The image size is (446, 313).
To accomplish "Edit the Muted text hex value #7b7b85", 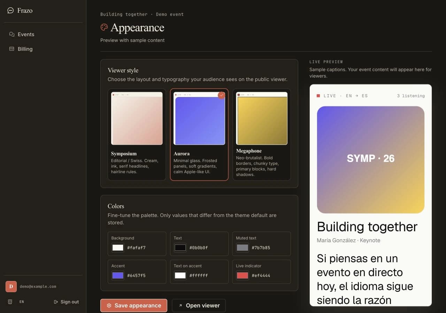I will click(261, 248).
